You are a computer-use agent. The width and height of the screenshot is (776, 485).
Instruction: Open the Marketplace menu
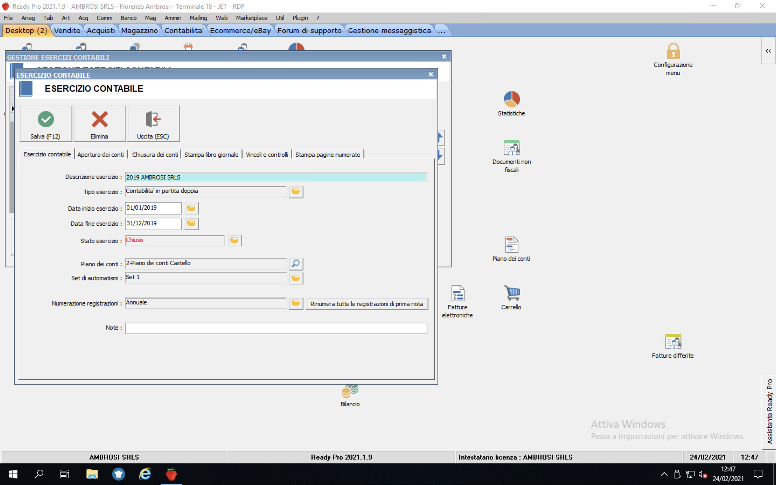click(252, 18)
